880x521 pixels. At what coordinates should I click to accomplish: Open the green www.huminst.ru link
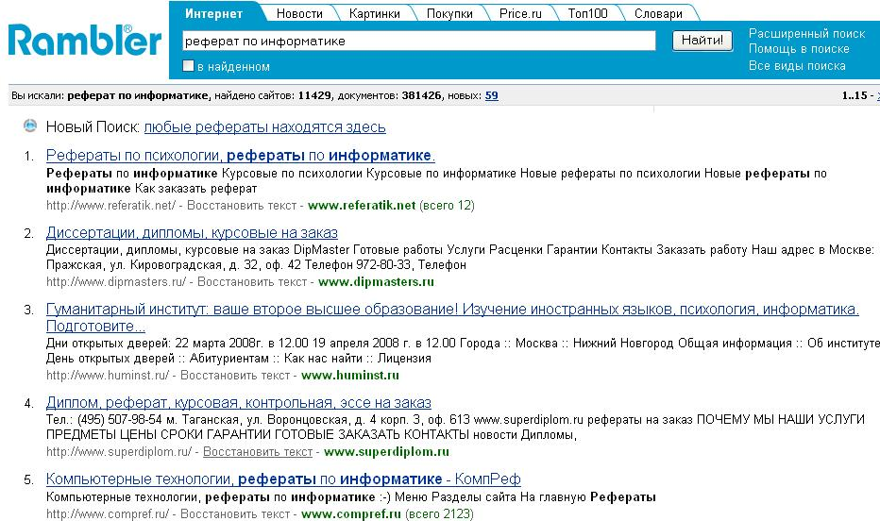click(x=350, y=376)
